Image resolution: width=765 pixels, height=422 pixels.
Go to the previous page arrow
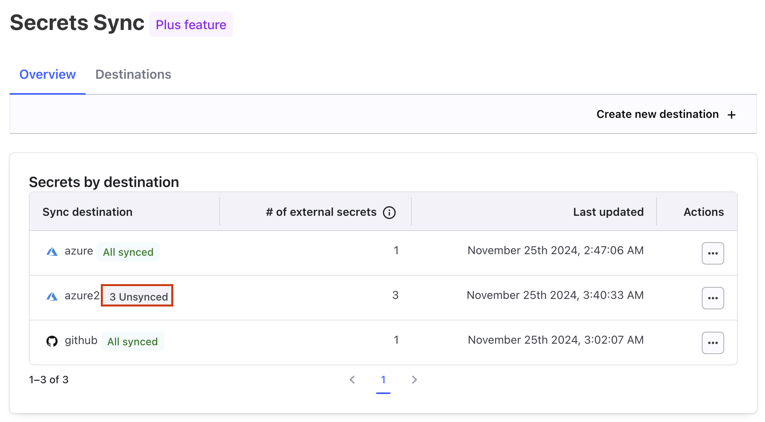[352, 380]
